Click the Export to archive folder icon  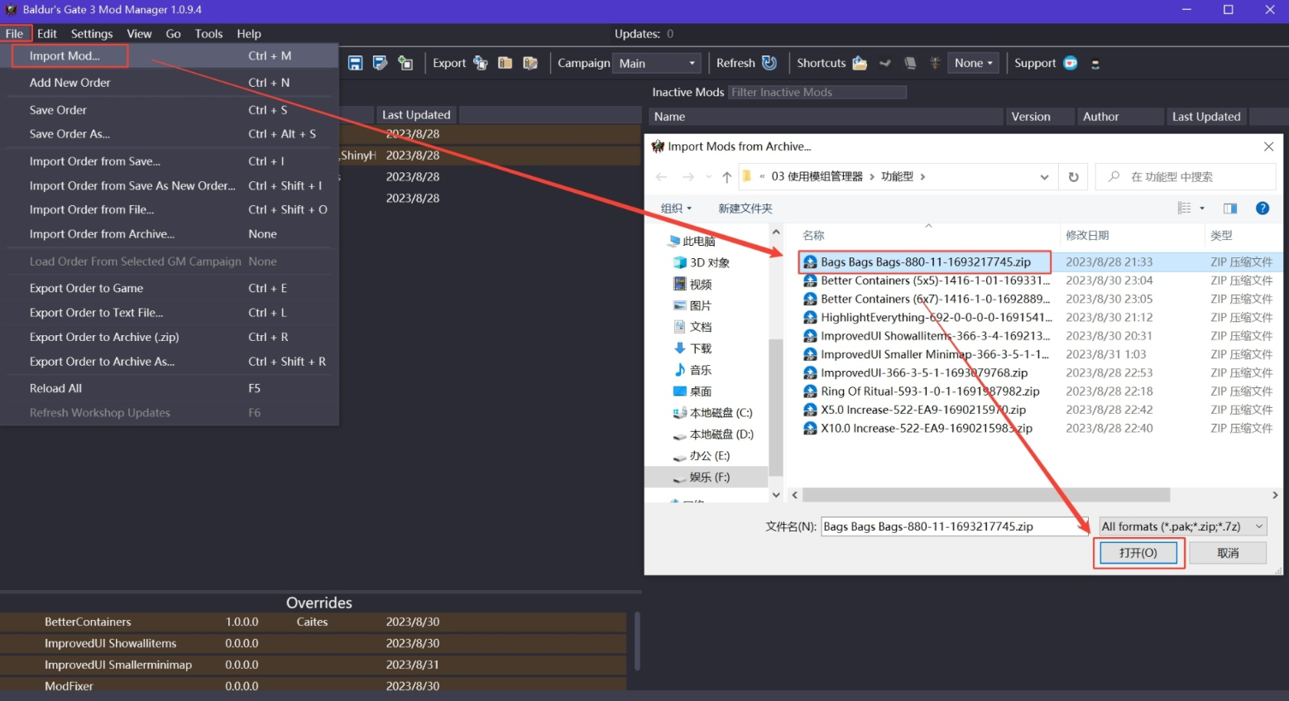pyautogui.click(x=505, y=63)
